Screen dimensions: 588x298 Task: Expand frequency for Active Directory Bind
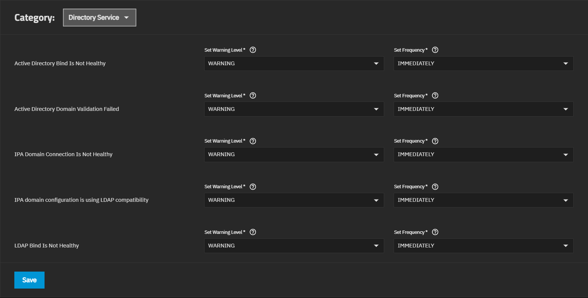[x=483, y=64]
